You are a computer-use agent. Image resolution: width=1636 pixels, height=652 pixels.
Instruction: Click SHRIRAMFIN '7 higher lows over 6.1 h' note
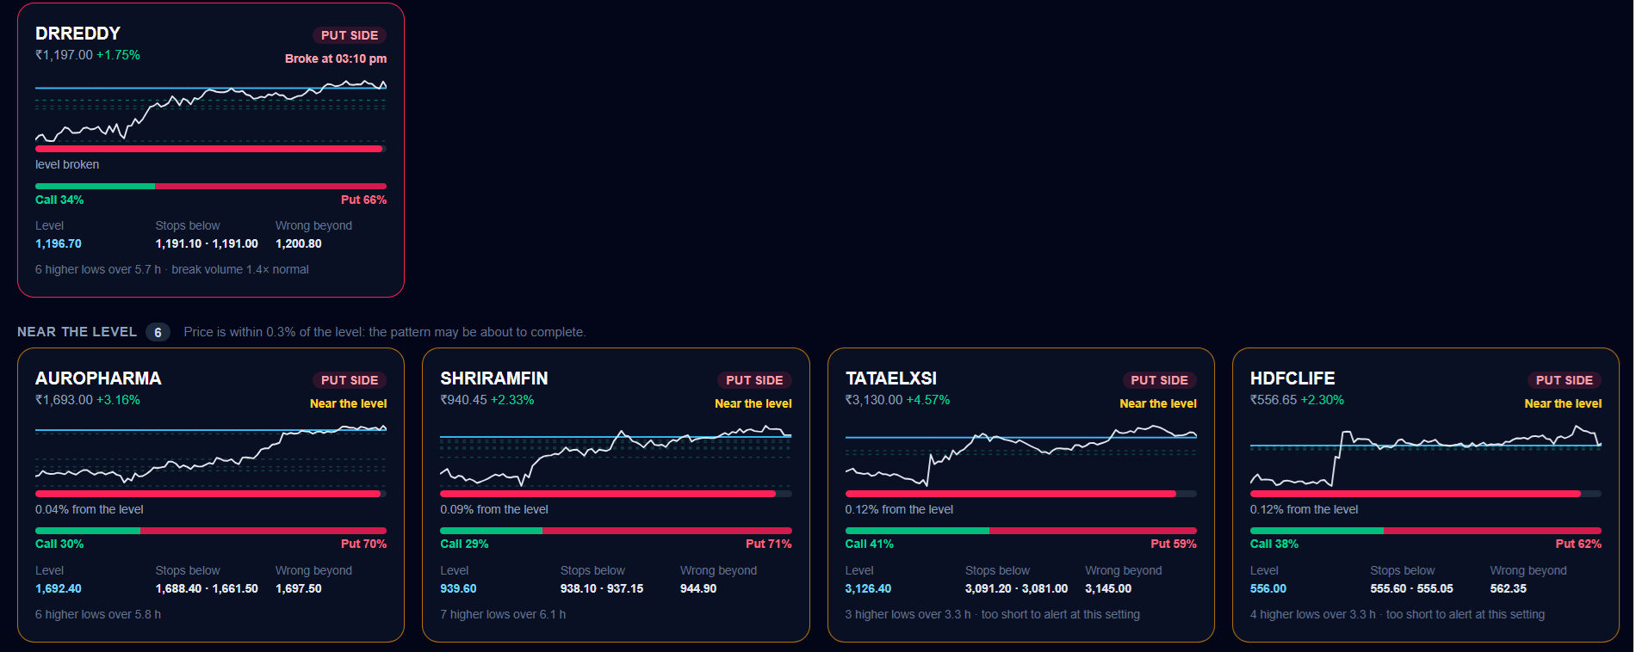click(503, 614)
